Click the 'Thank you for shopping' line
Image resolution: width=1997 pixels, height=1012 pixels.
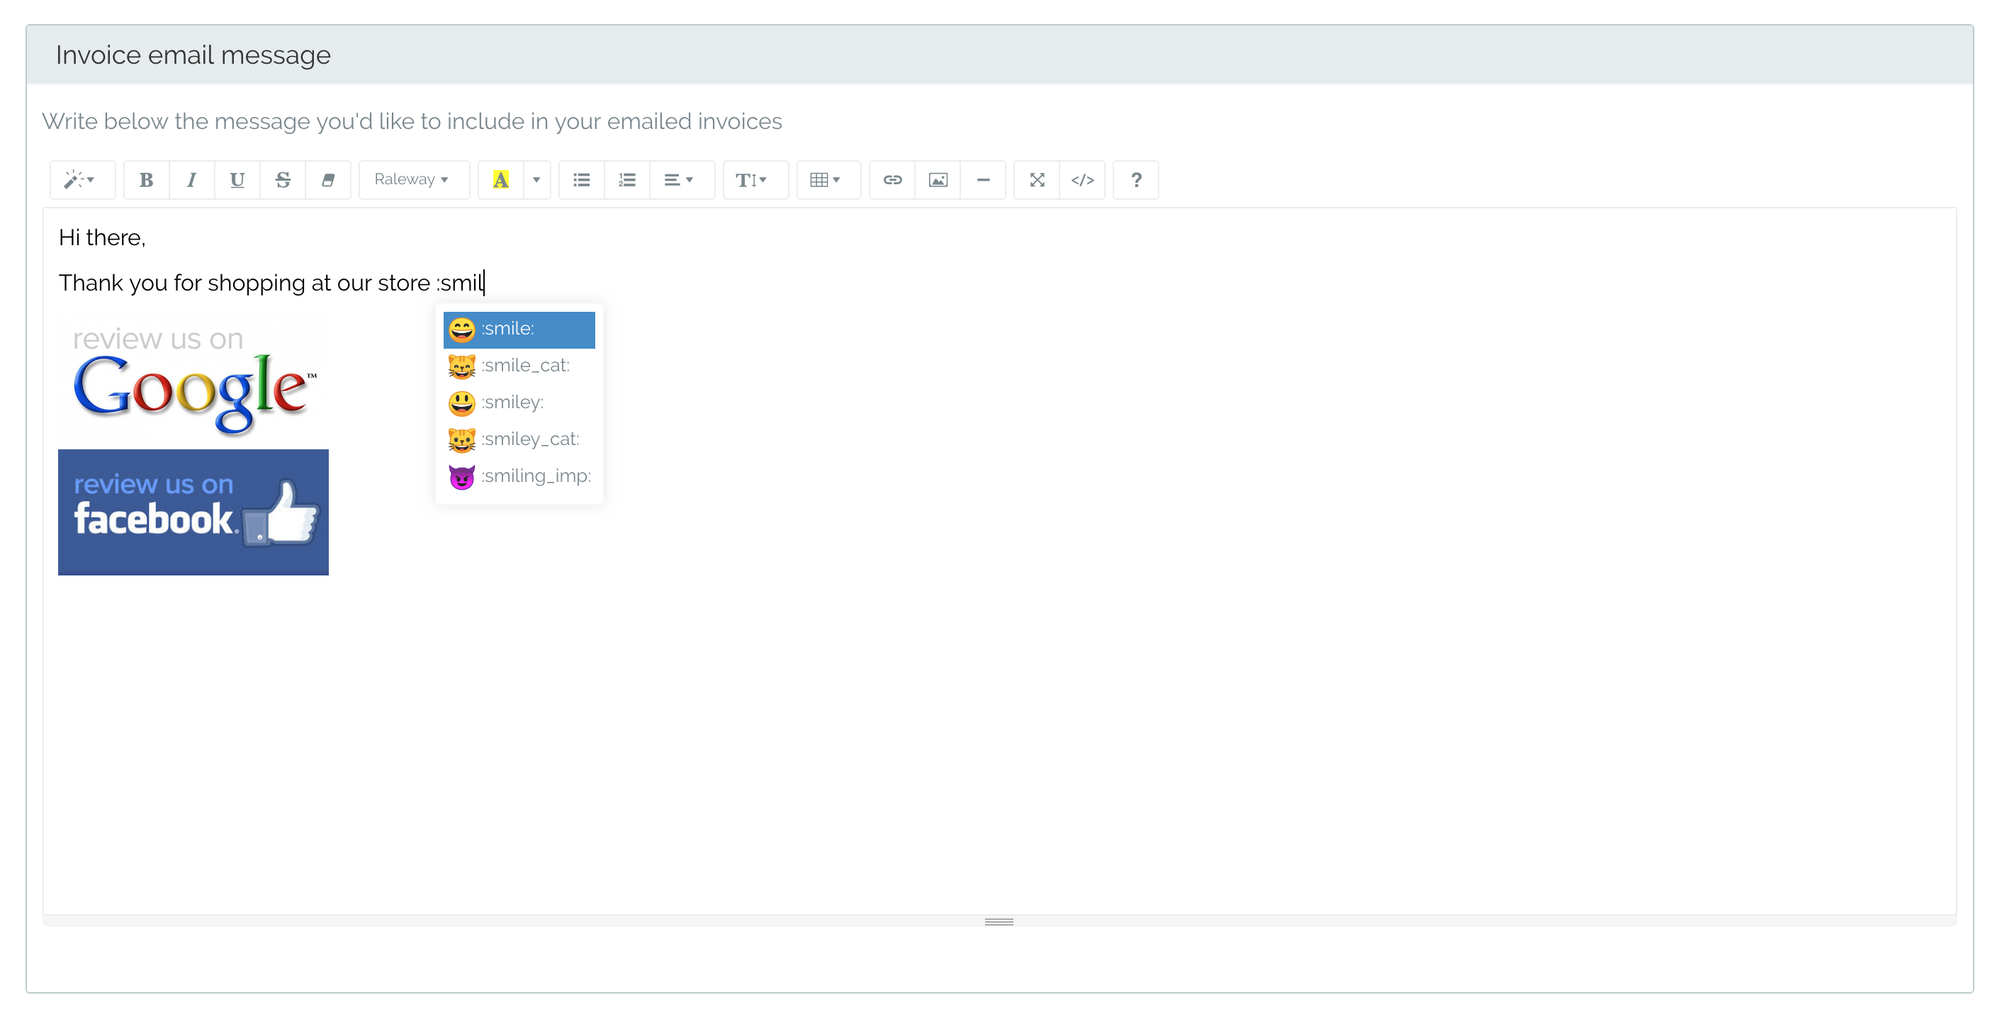pyautogui.click(x=271, y=283)
